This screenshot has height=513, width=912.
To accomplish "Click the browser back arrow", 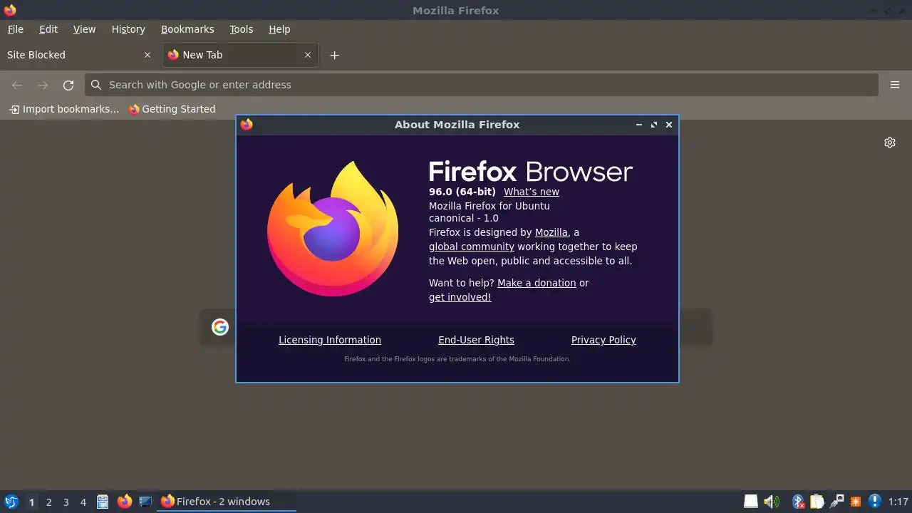I will 17,85.
